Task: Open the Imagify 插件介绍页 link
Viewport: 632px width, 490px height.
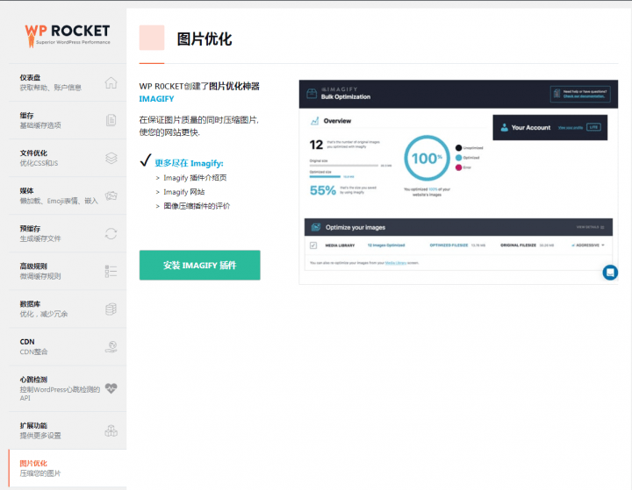Action: pos(195,178)
